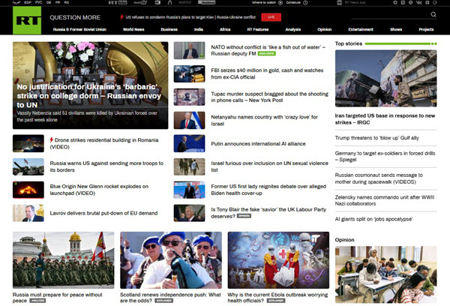Open the Tony Blair opinion article
This screenshot has width=450, height=306.
(x=268, y=213)
